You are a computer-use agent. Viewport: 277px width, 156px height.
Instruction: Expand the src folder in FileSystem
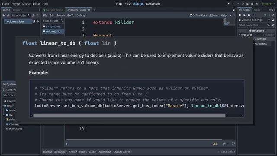[x=5, y=115]
